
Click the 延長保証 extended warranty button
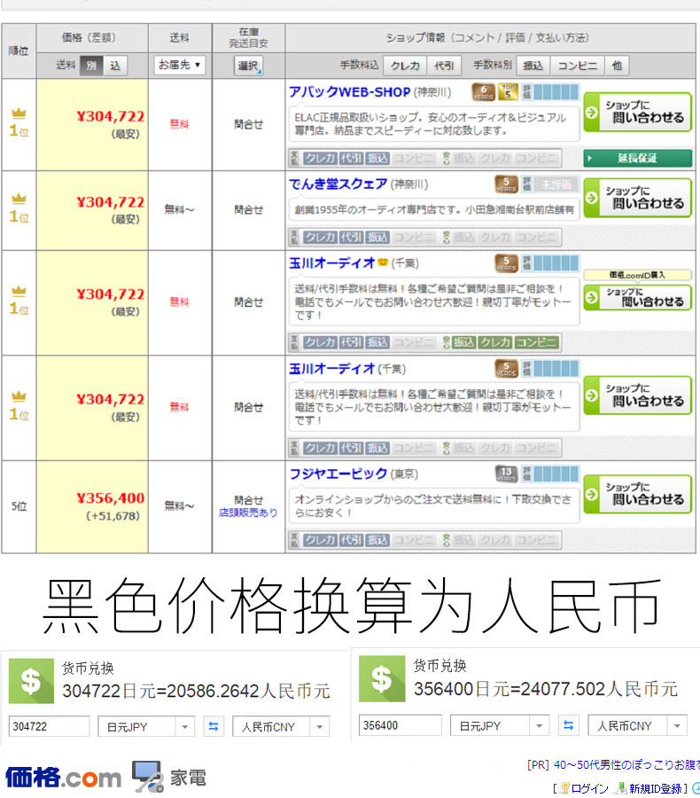[637, 159]
